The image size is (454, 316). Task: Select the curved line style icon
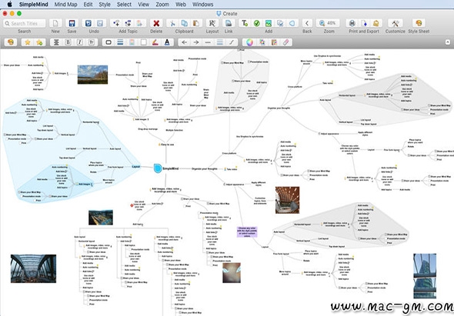(232, 42)
